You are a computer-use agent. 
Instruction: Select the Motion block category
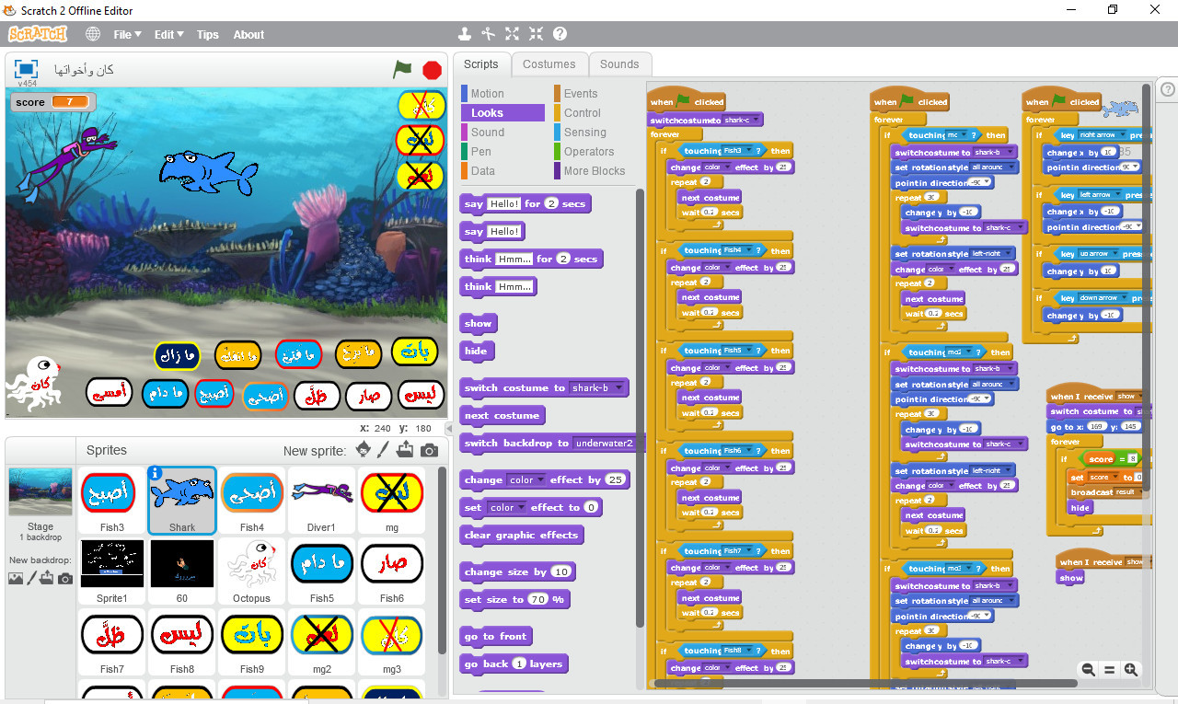click(502, 93)
